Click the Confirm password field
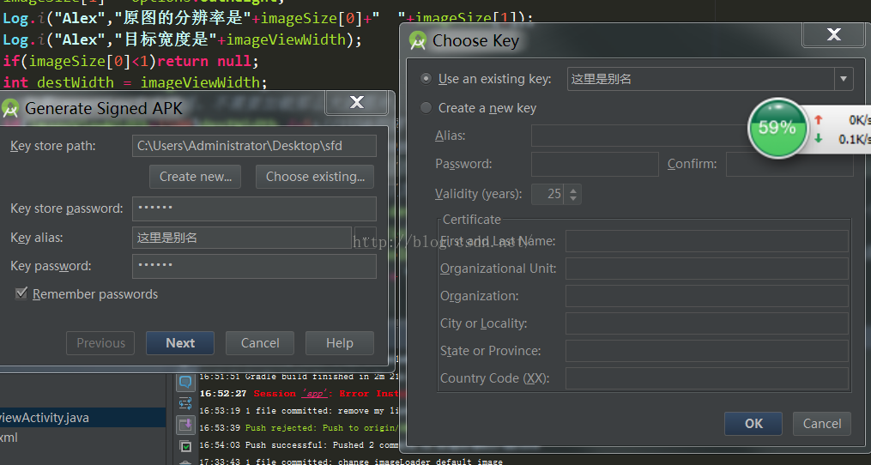The image size is (871, 465). 789,164
